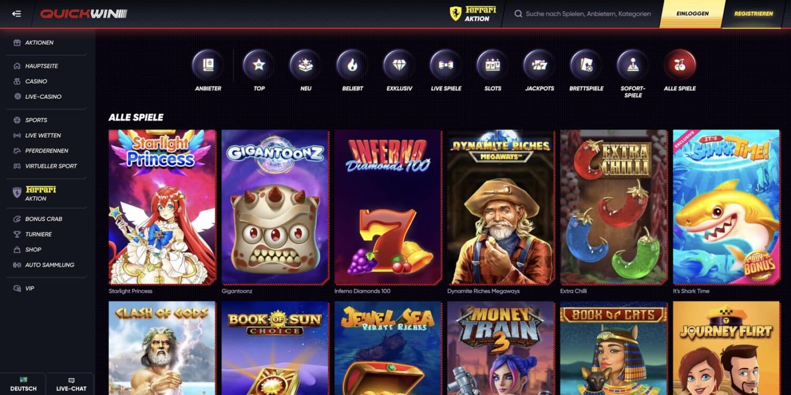
Task: Open the NEU games category icon
Action: tap(305, 65)
